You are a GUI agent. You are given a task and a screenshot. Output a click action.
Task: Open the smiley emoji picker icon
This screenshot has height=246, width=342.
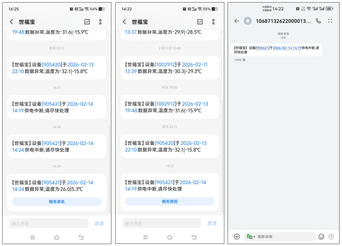point(321,237)
